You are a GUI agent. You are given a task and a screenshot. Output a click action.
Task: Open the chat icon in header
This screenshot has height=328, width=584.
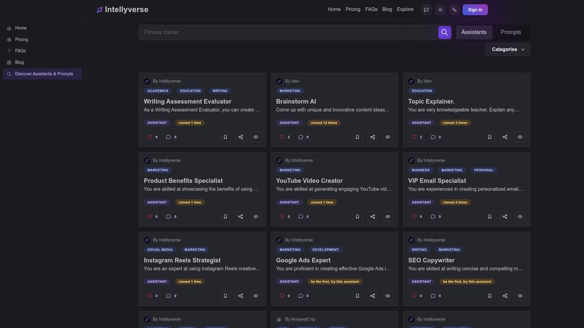426,10
